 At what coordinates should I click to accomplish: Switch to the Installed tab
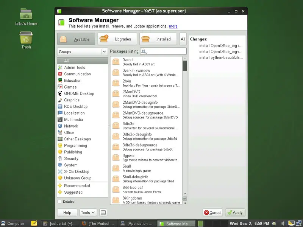click(x=158, y=39)
